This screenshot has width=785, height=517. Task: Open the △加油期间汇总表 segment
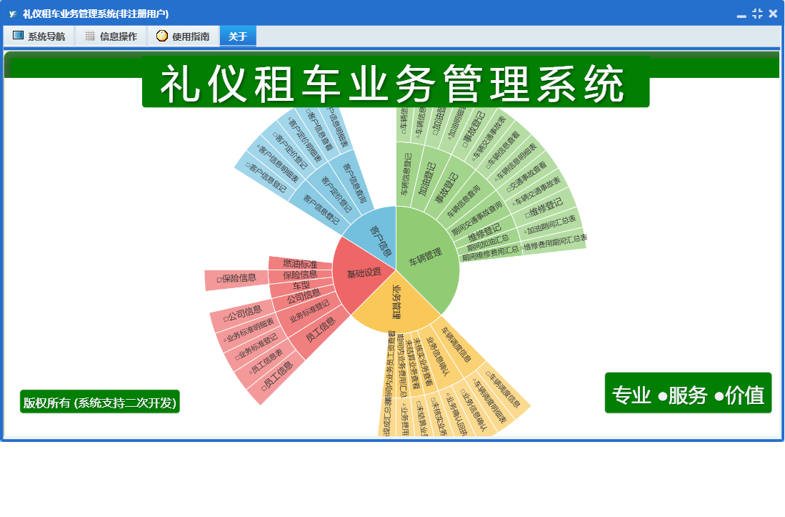tap(549, 225)
